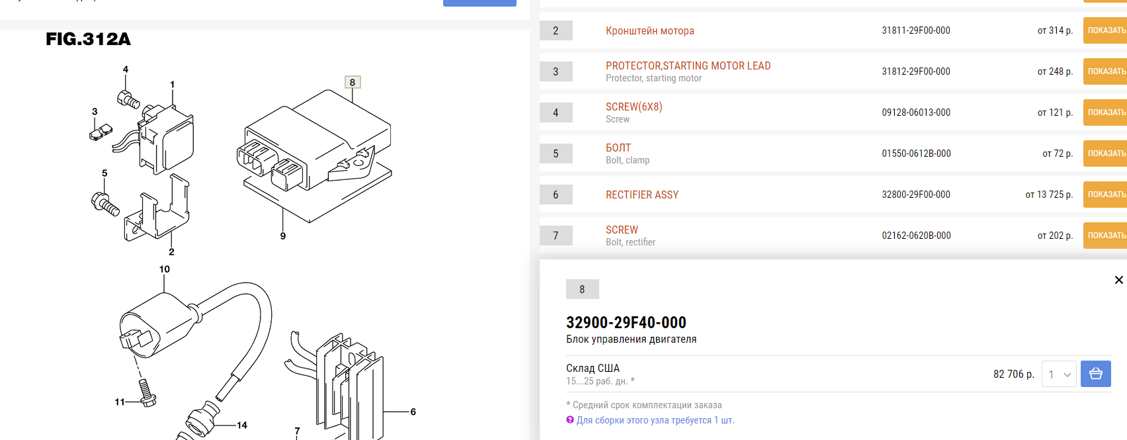Open the SCREW part link in row 7
1127x440 pixels.
tap(622, 230)
